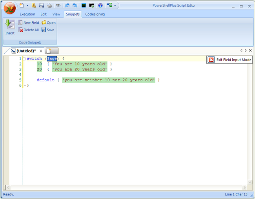
Task: Open the PowerShellPlus application orb menu
Action: click(x=9, y=8)
